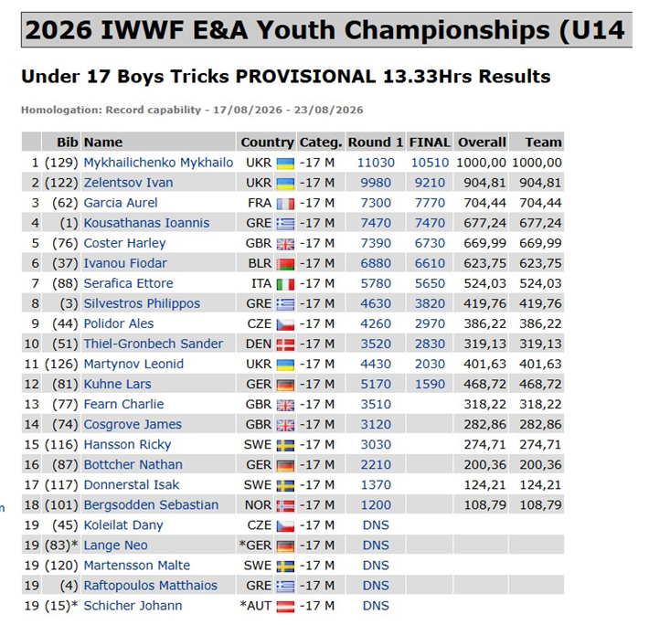
Task: Click the France flag in Garcia Aurel row
Action: (x=285, y=204)
